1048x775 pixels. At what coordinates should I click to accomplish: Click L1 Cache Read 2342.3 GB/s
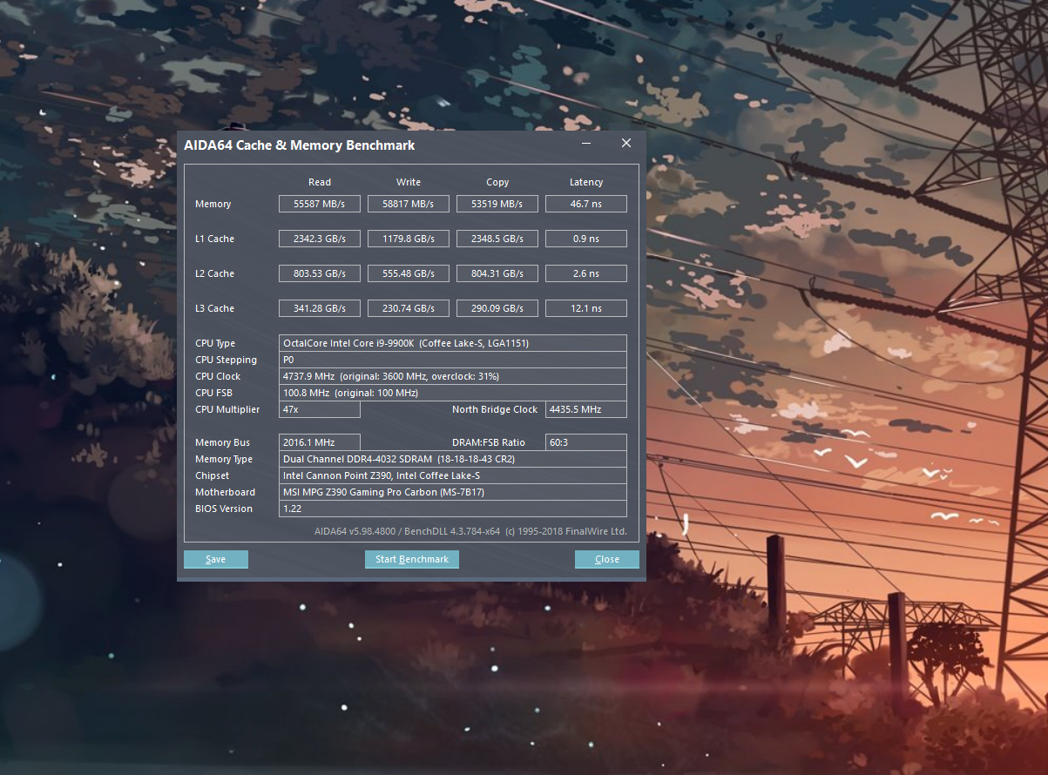pos(320,239)
